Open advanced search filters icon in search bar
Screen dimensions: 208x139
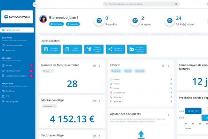[x=176, y=4]
